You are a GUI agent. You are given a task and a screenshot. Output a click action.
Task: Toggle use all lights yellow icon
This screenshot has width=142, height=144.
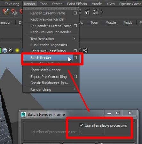(17, 50)
